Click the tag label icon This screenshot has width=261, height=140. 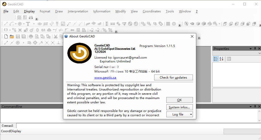[161, 24]
